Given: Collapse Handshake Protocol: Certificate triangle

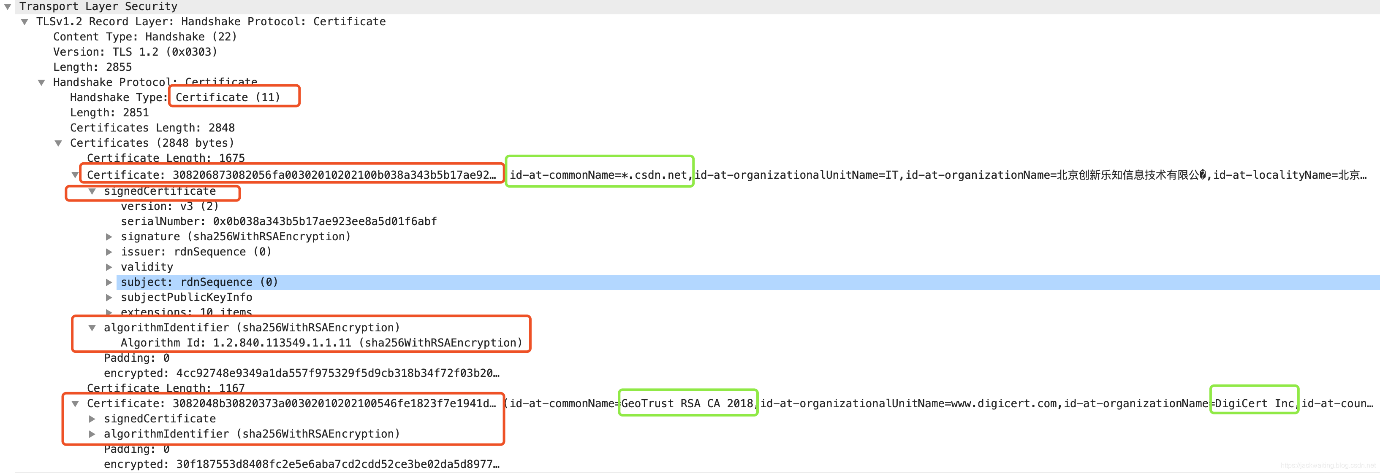Looking at the screenshot, I should coord(41,82).
